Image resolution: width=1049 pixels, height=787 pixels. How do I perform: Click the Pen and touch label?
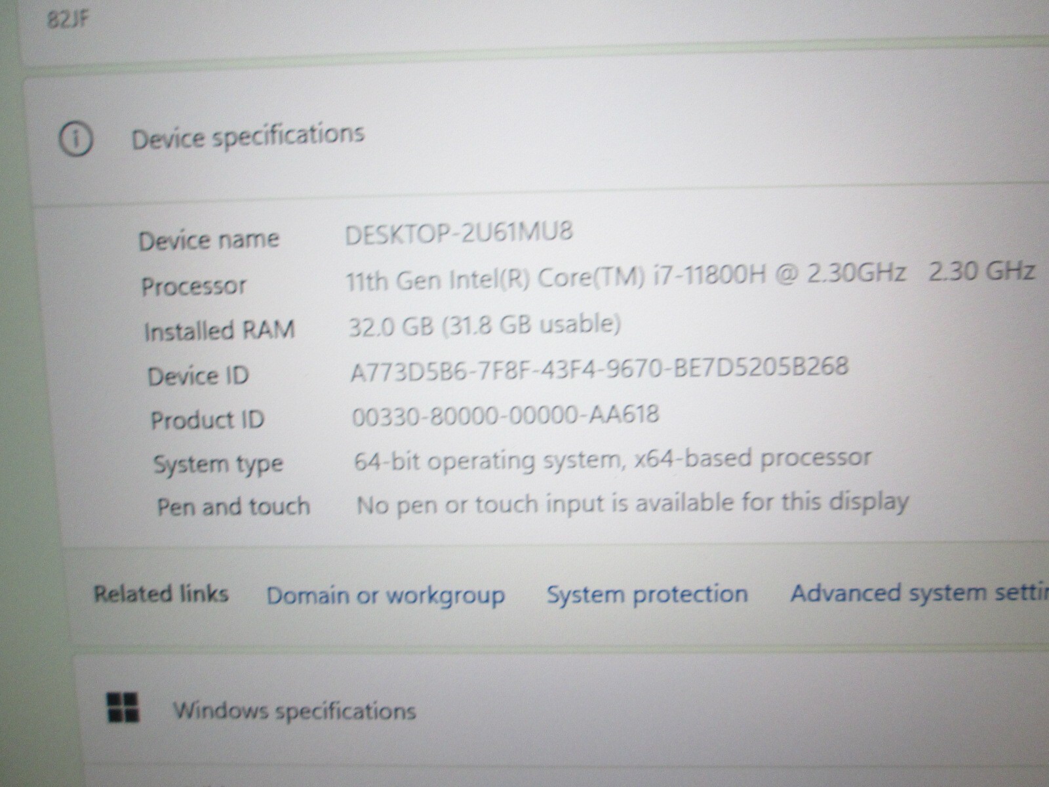233,507
